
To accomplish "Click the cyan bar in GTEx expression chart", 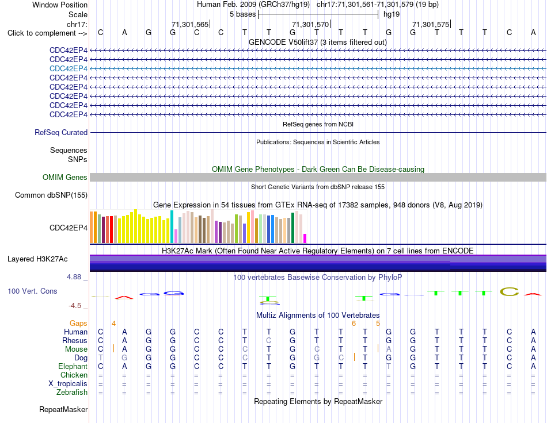I will (x=172, y=226).
